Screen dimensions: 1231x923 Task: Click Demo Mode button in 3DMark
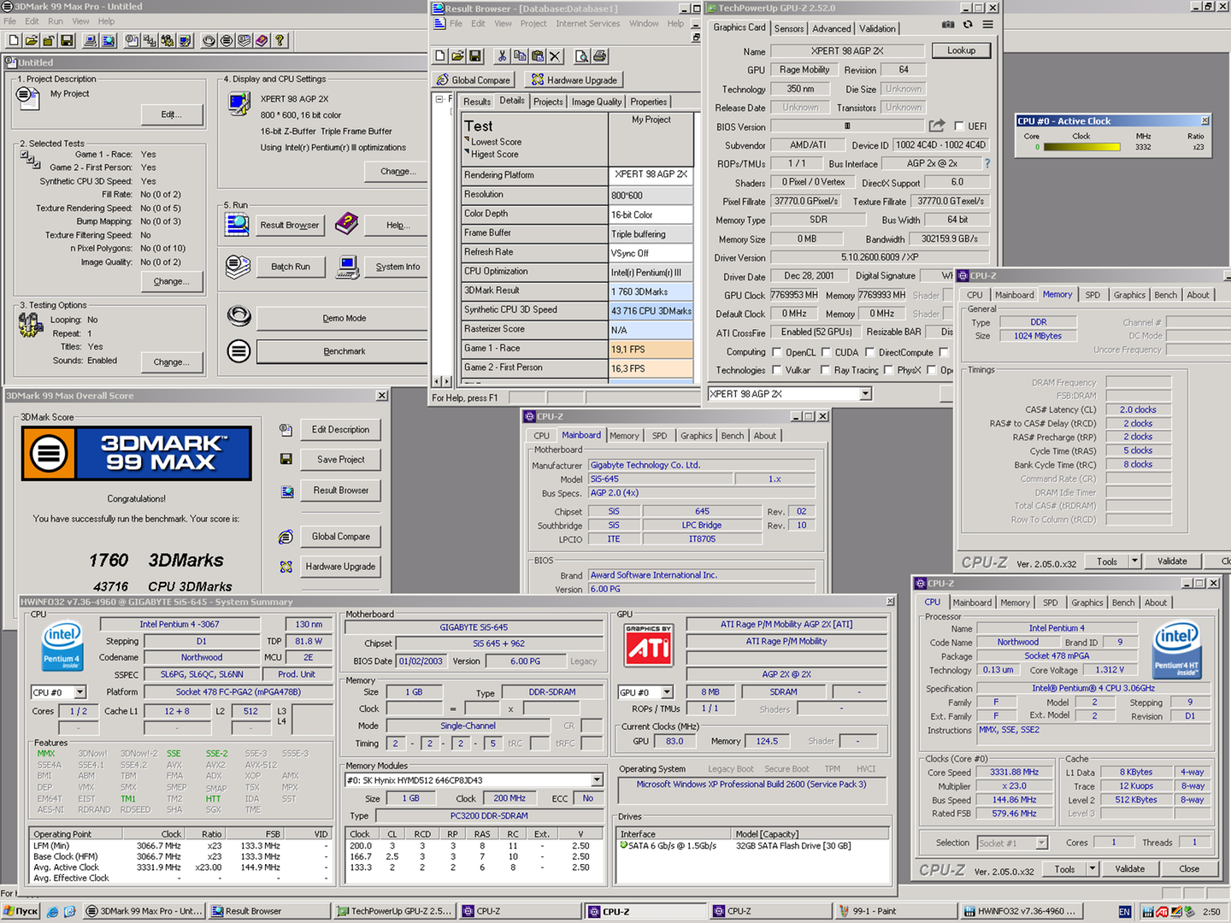[344, 318]
